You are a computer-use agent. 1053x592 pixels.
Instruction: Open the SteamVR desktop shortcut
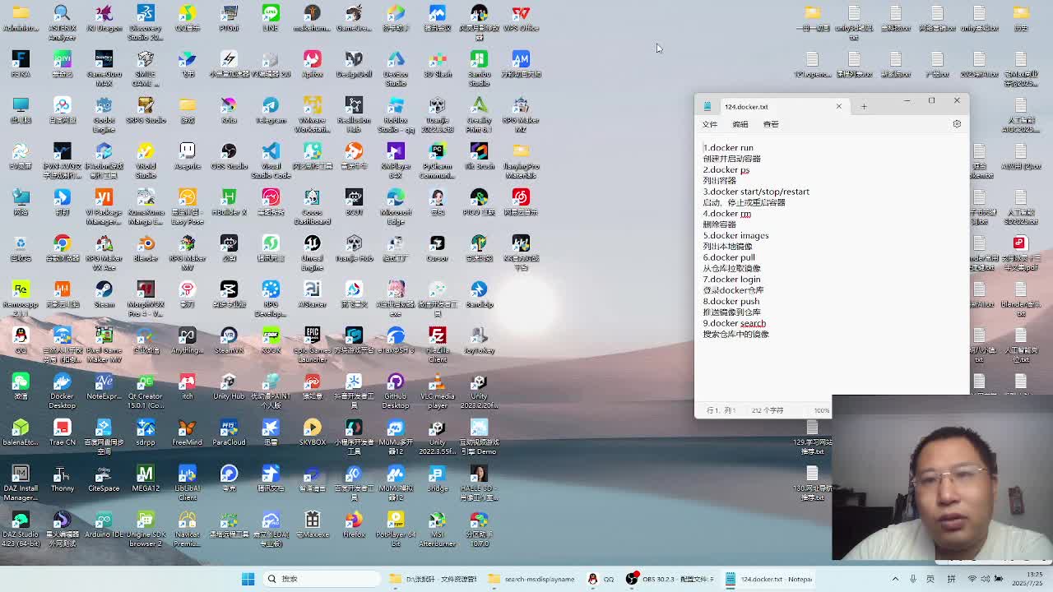[229, 340]
